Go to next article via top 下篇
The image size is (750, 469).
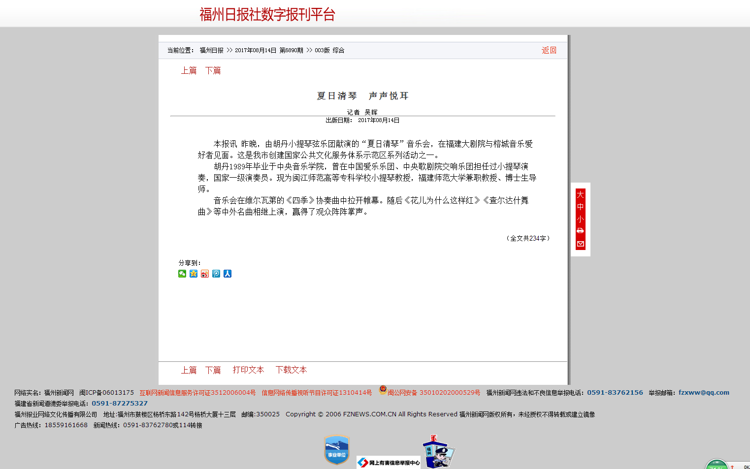pyautogui.click(x=213, y=70)
